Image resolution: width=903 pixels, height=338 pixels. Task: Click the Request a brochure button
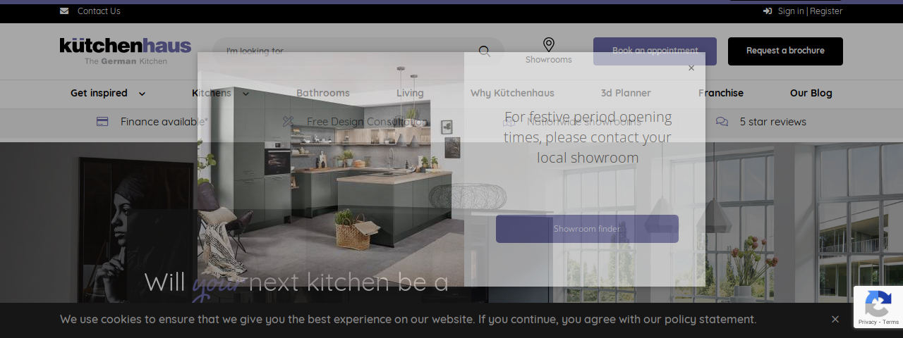(785, 51)
